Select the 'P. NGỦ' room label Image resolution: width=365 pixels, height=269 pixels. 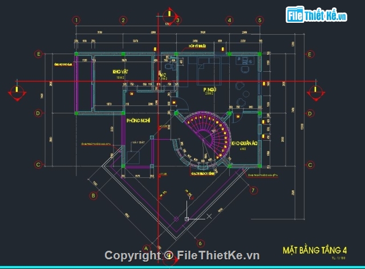click(209, 89)
